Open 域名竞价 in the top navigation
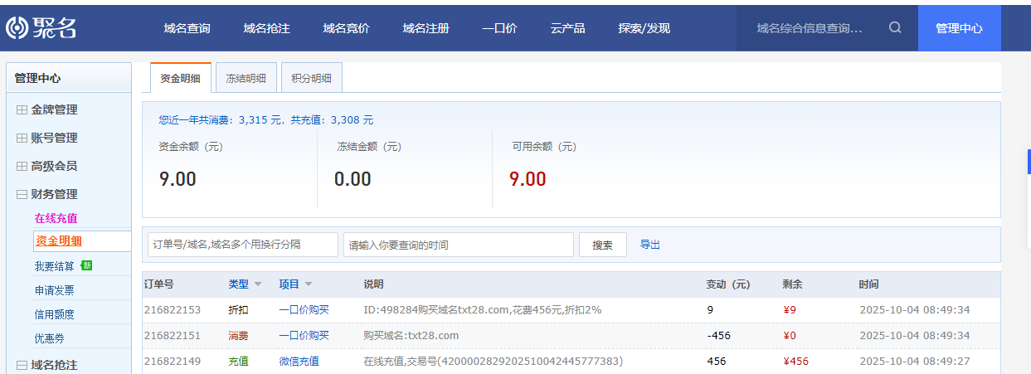Image resolution: width=1031 pixels, height=374 pixels. point(346,28)
